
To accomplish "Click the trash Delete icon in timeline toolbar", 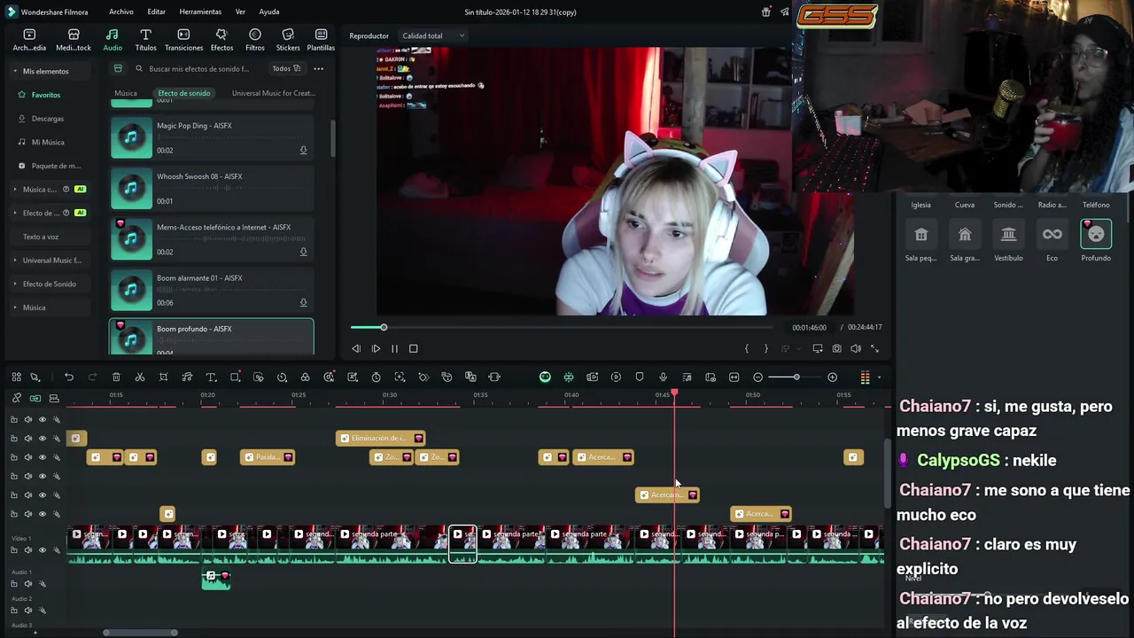I will [x=116, y=377].
